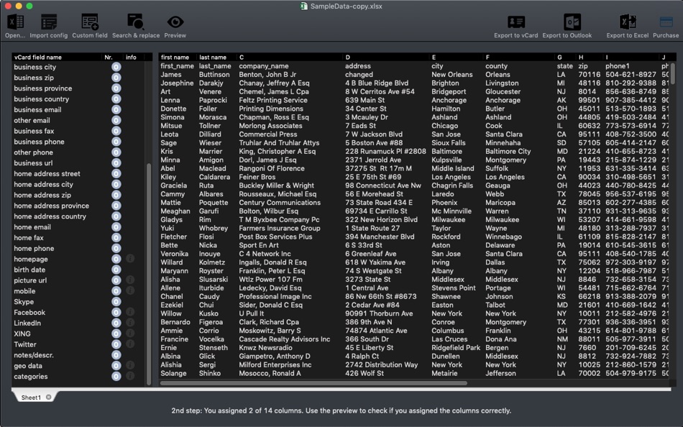Show info icon for picture url field

click(x=130, y=280)
